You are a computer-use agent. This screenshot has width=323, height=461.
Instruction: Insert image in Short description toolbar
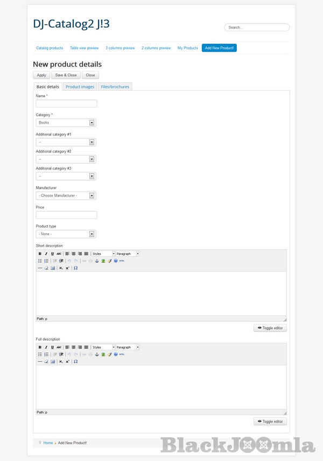click(103, 261)
